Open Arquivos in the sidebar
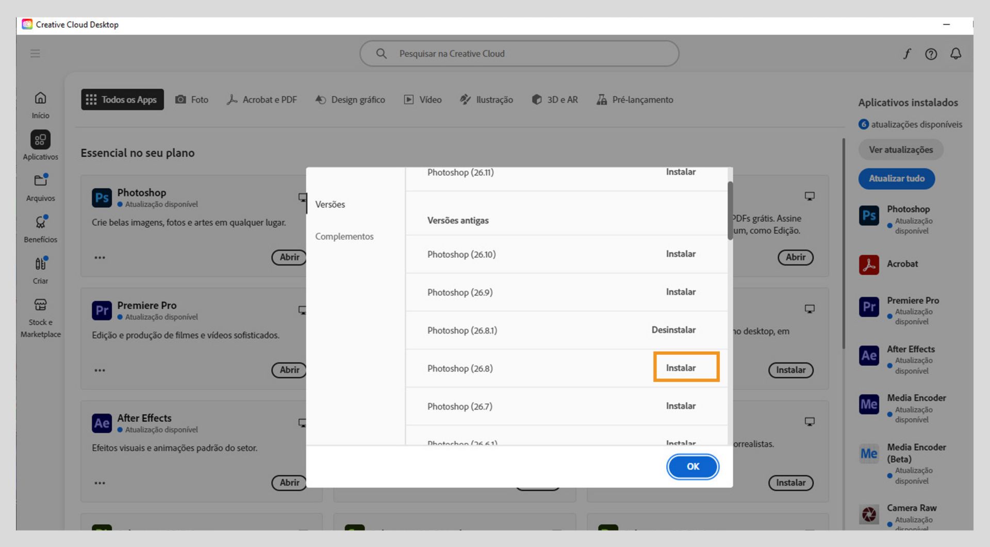The width and height of the screenshot is (990, 547). [x=40, y=188]
